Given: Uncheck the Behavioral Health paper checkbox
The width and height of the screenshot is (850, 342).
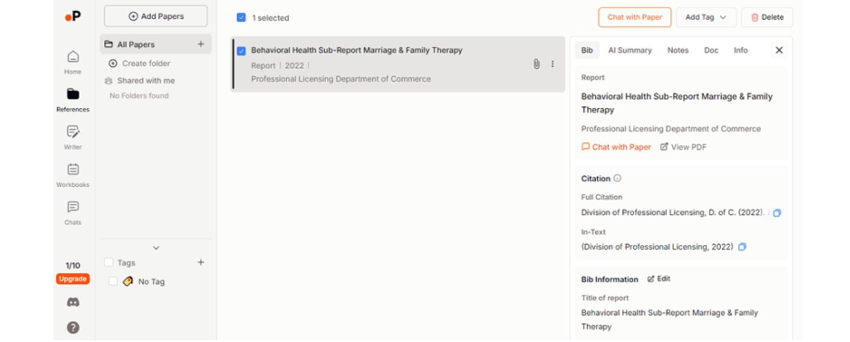Looking at the screenshot, I should 241,51.
